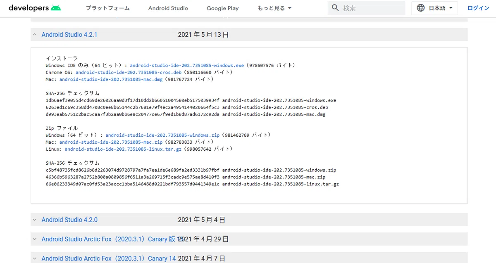This screenshot has width=496, height=263.
Task: Collapse the Android Studio 4.2.1 section chevron
Action: (x=35, y=35)
